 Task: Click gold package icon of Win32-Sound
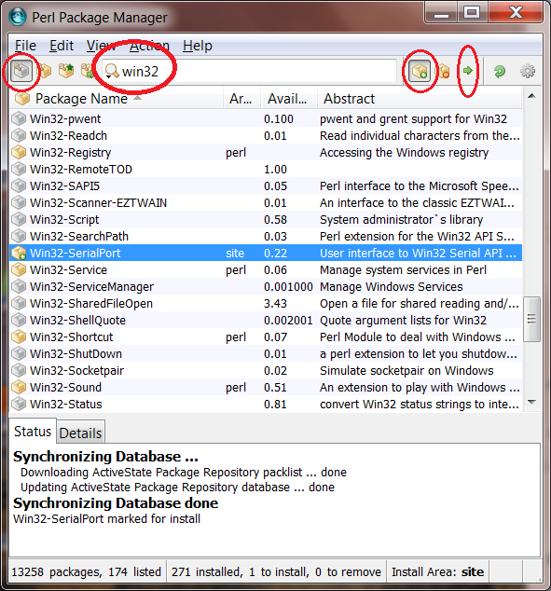[18, 387]
